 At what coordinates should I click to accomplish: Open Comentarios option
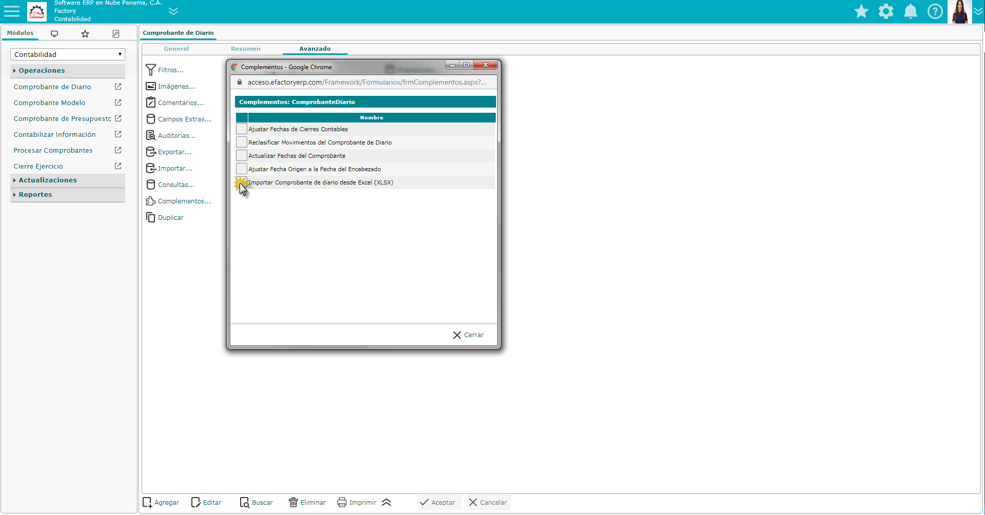(x=175, y=103)
